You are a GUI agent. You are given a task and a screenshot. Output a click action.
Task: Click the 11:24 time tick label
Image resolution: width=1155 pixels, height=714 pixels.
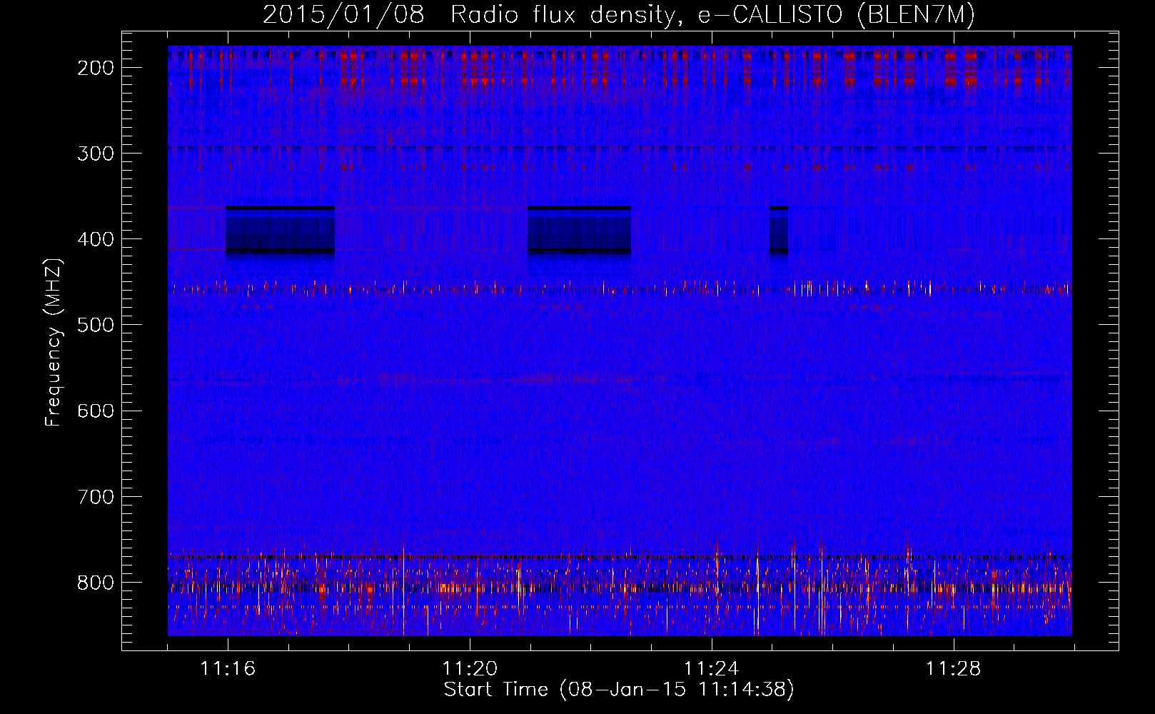pos(712,669)
